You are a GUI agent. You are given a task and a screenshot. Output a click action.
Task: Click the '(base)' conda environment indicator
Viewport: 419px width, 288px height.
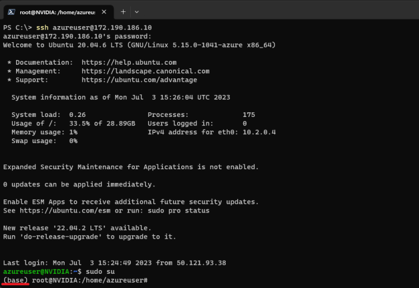(15, 280)
